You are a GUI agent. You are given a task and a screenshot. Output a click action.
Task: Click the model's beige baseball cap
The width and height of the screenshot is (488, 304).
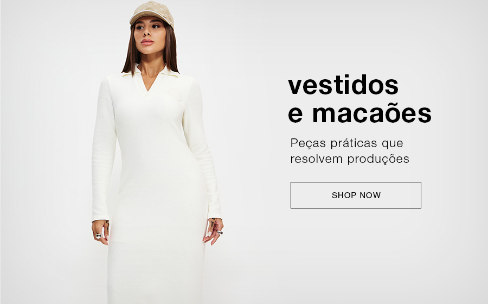click(x=152, y=13)
